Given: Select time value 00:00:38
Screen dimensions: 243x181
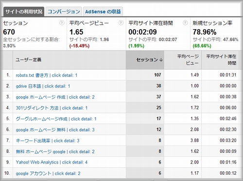Looking at the screenshot, I should point(228,97).
